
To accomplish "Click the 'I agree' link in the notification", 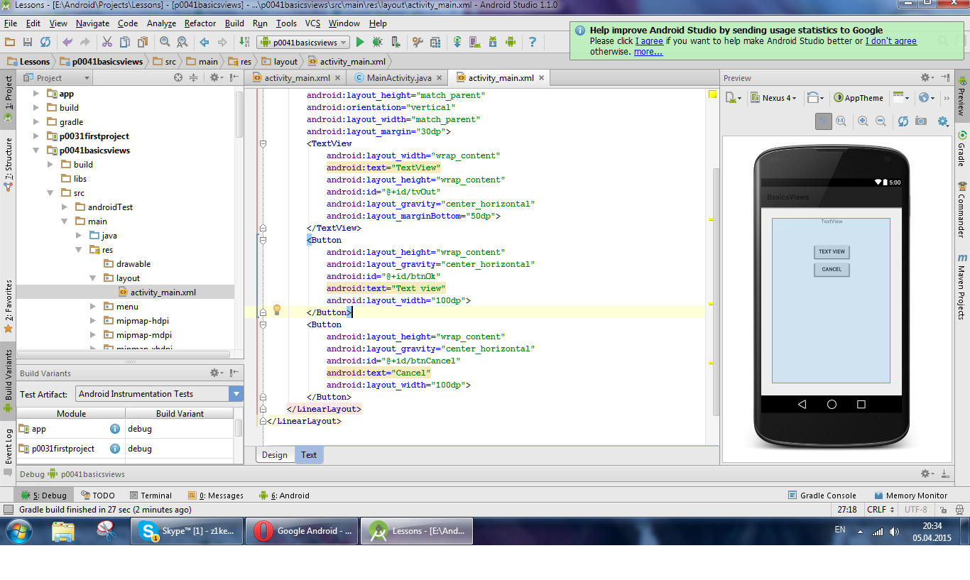I will [x=649, y=41].
